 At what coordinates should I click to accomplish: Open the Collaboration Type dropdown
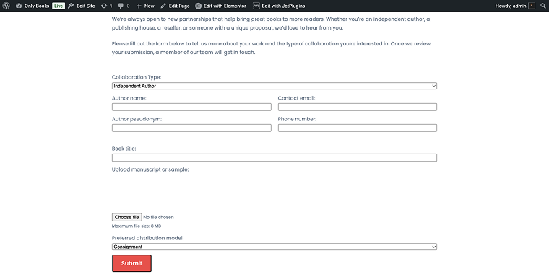pos(274,86)
